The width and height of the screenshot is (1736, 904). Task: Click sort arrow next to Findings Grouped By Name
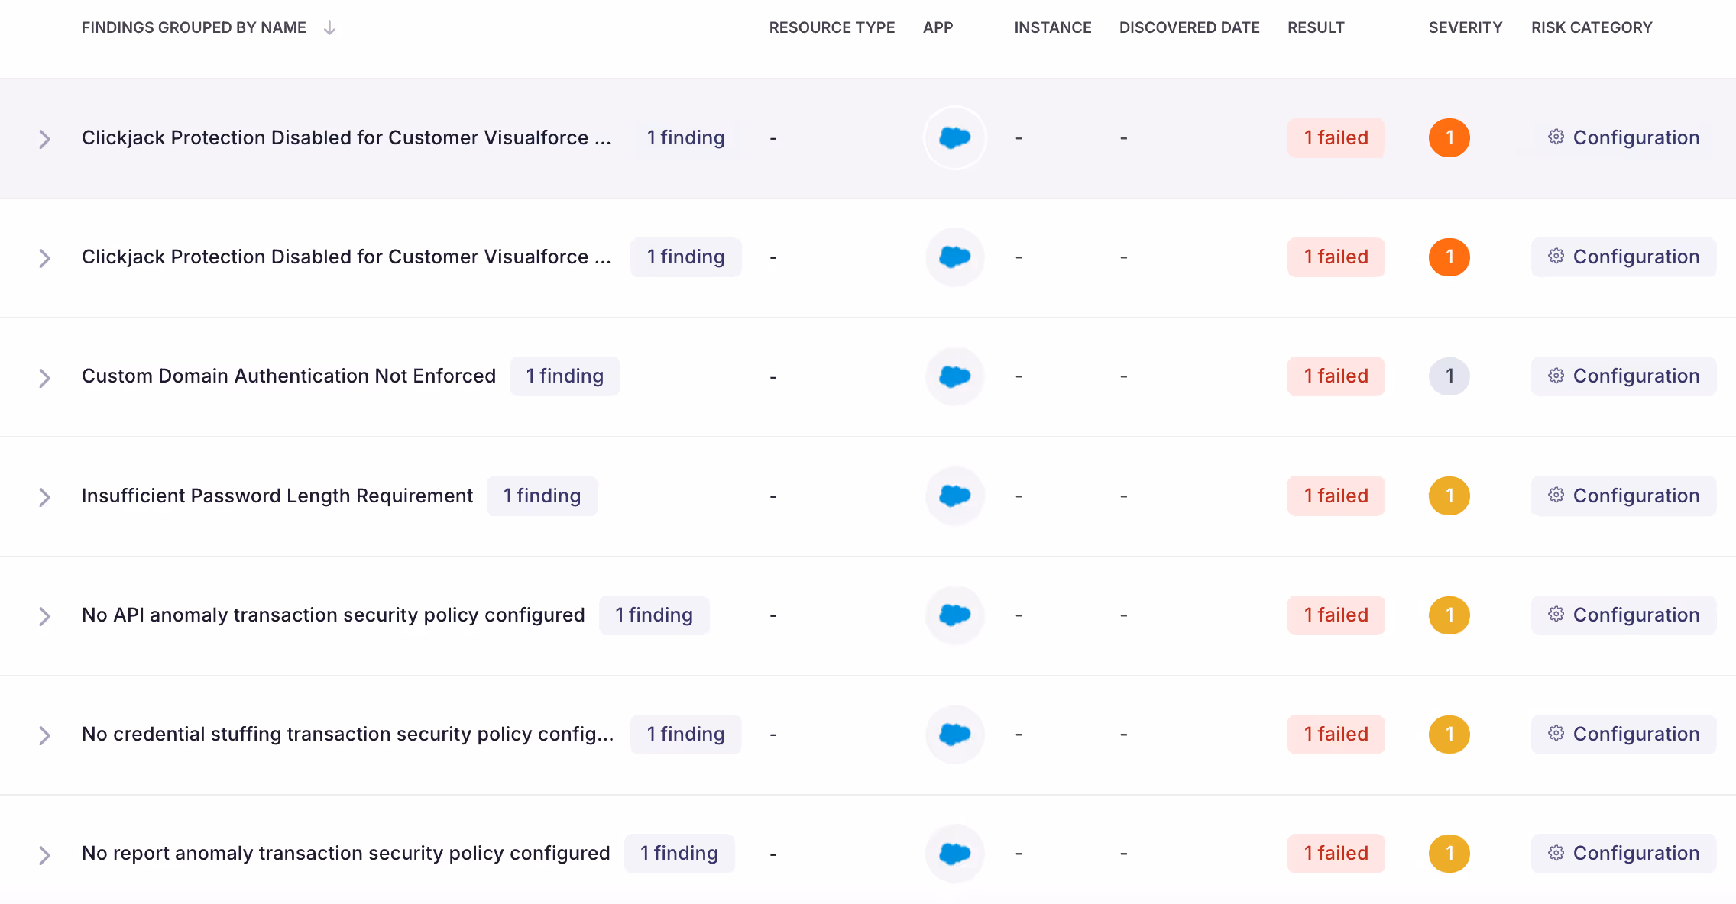point(329,27)
